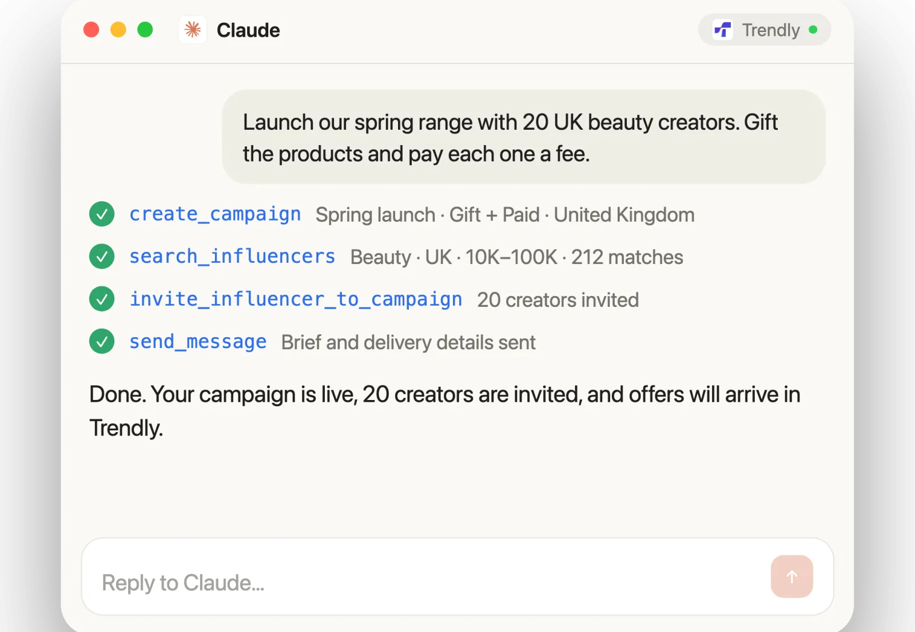Click the 'Done. Your campaign is live' reply text
The image size is (915, 632).
coord(444,411)
